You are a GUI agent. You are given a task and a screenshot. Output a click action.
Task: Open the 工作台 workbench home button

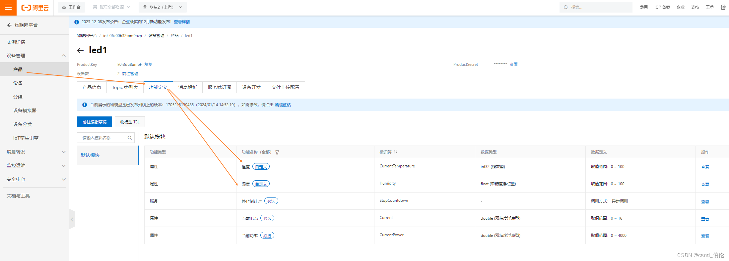pyautogui.click(x=71, y=7)
